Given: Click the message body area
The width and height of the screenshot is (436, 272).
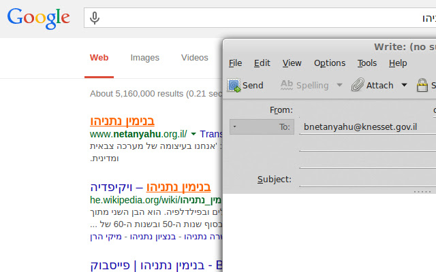Looking at the screenshot, I should pos(330,233).
